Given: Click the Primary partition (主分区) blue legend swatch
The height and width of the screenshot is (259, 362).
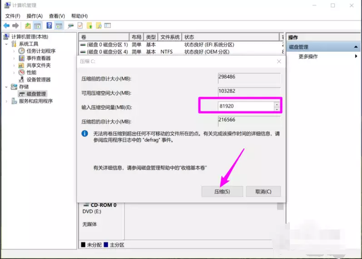Looking at the screenshot, I should click(x=106, y=244).
